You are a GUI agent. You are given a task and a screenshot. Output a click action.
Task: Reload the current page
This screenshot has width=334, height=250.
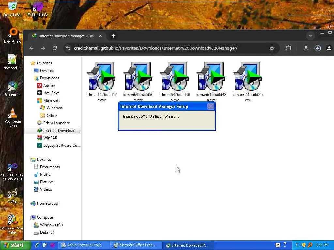click(x=55, y=48)
